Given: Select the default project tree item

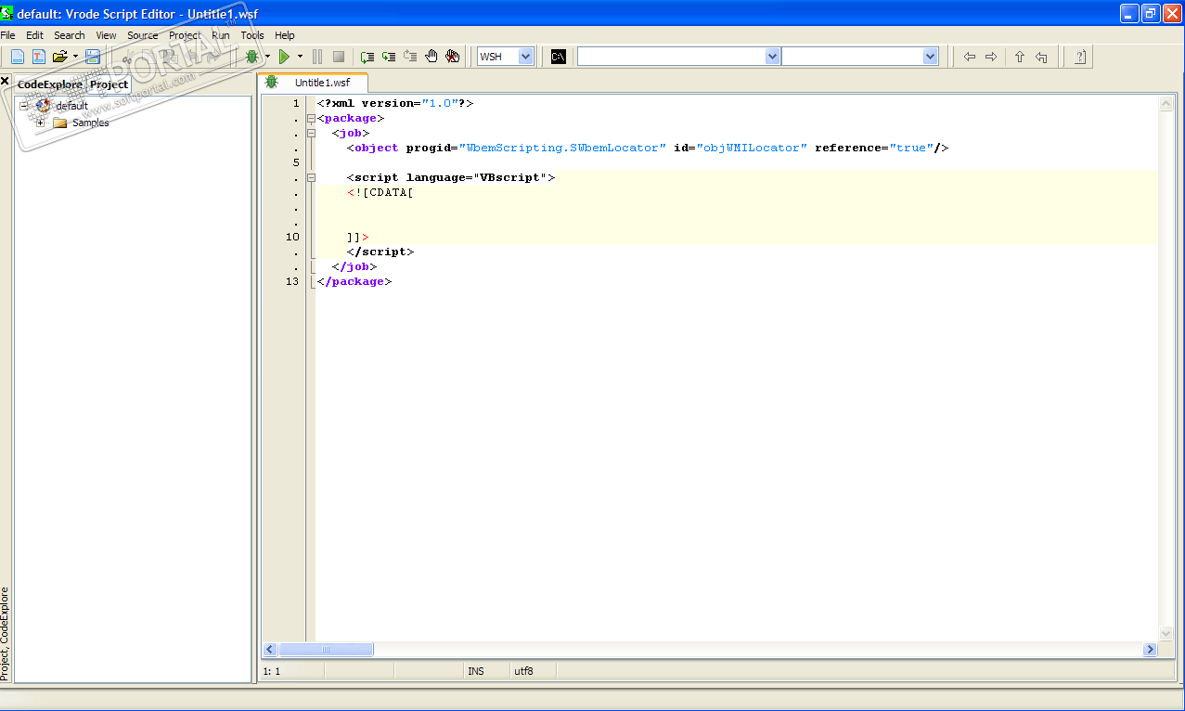Looking at the screenshot, I should (x=71, y=106).
